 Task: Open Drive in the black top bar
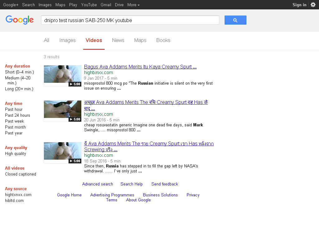coord(119,5)
